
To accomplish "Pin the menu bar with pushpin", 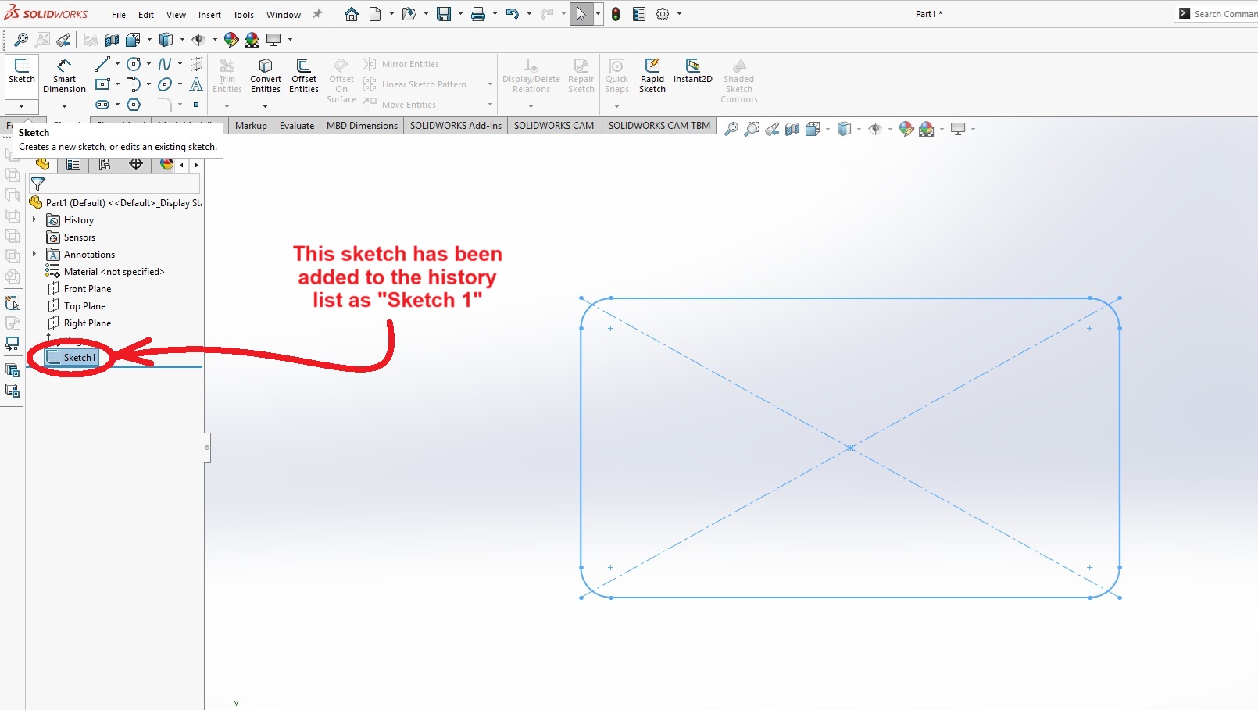I will point(317,14).
